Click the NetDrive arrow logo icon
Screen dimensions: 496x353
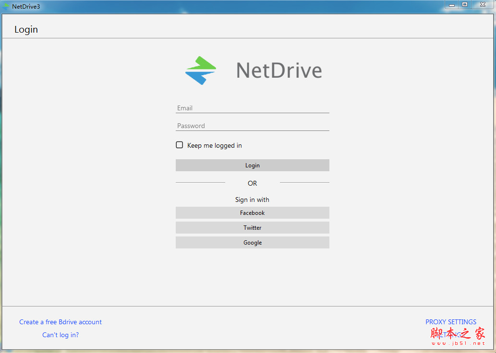pyautogui.click(x=201, y=70)
